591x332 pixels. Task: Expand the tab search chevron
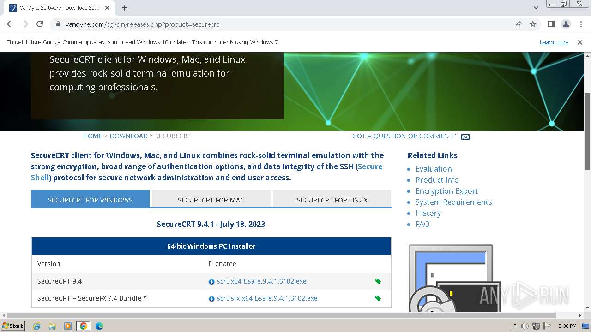[536, 8]
